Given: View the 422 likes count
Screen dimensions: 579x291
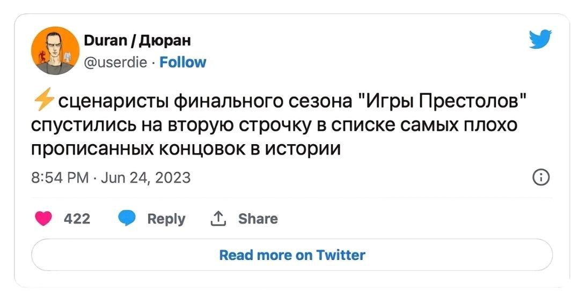Looking at the screenshot, I should (x=77, y=219).
